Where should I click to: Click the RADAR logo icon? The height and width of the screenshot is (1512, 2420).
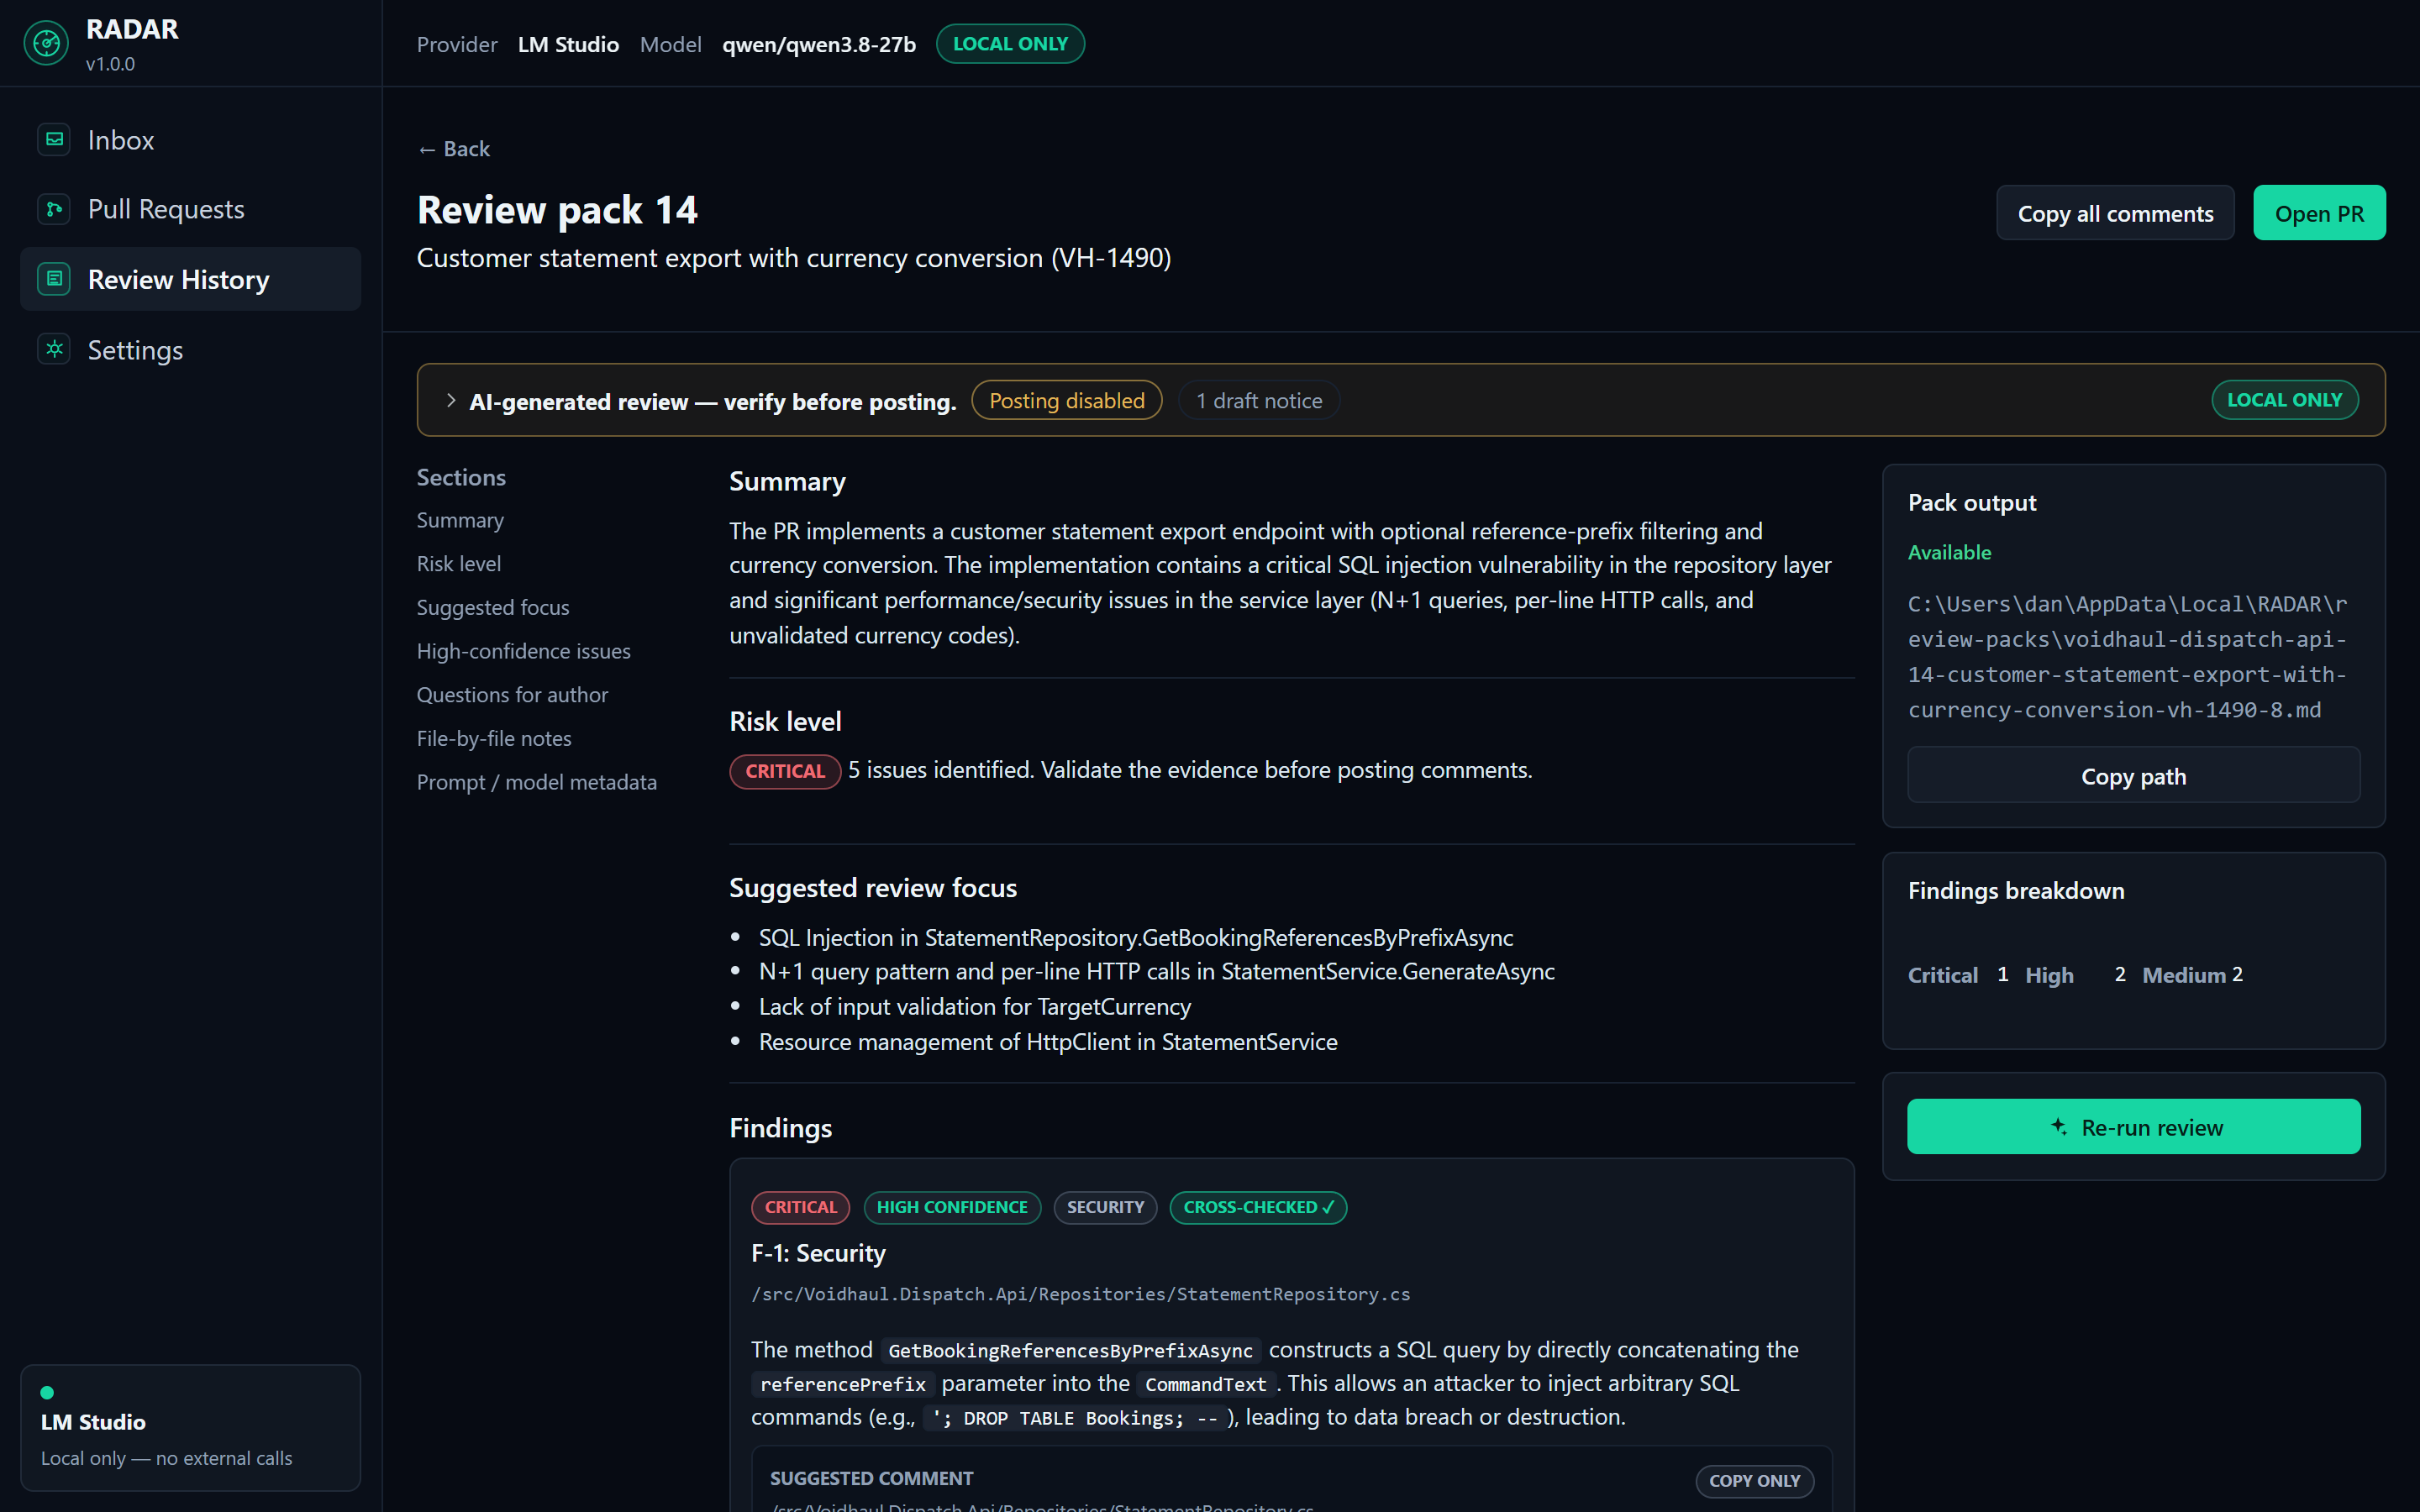click(x=46, y=43)
